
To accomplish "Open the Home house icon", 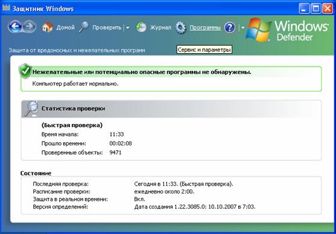I will pos(48,27).
